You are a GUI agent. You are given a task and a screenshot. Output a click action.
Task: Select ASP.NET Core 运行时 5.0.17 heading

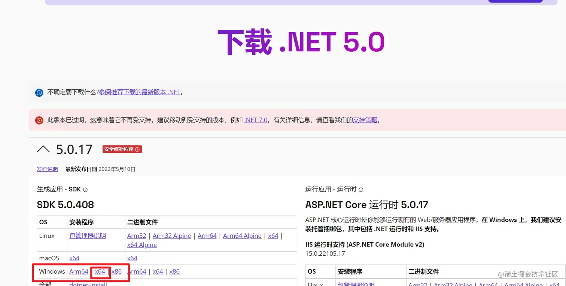pos(366,205)
